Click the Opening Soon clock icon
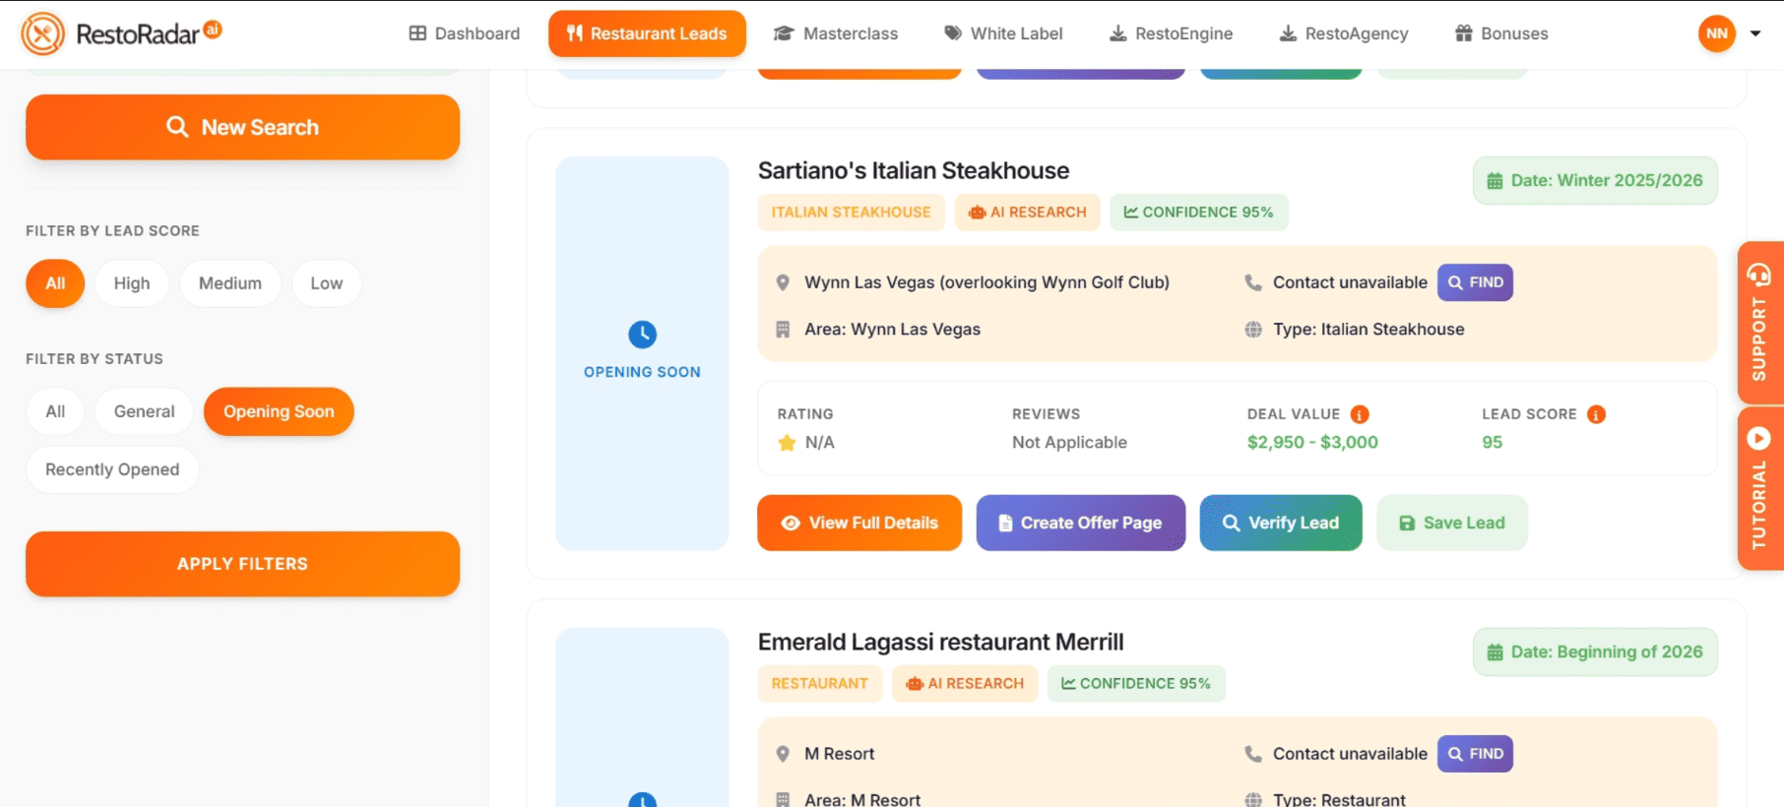The width and height of the screenshot is (1784, 807). pos(642,335)
